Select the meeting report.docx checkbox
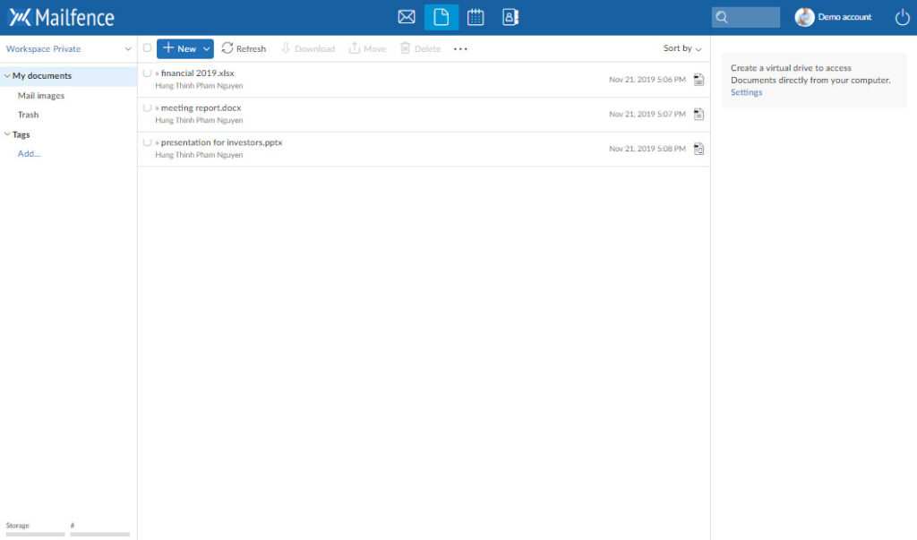This screenshot has height=540, width=917. click(x=148, y=108)
